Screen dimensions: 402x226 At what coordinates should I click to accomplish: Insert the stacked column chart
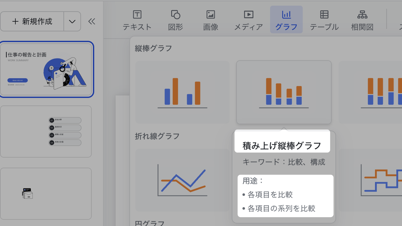284,92
